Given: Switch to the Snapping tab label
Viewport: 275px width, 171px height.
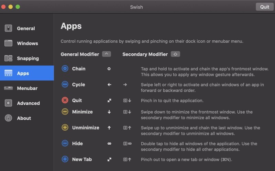Looking at the screenshot, I should pyautogui.click(x=28, y=58).
